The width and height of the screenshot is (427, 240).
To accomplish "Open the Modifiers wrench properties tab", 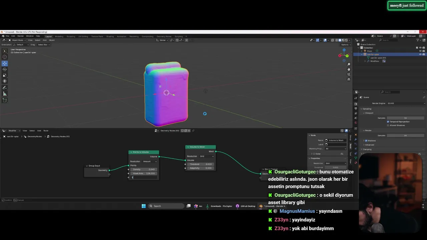I will tap(356, 139).
